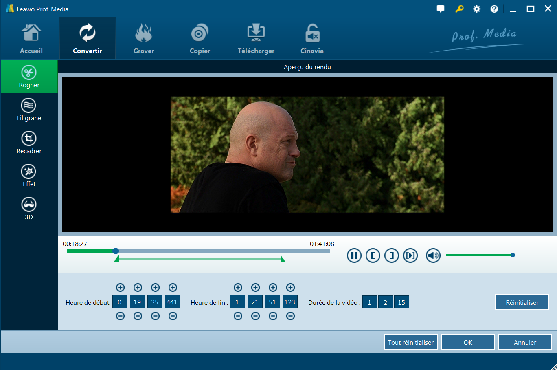Open the 3D settings tool
This screenshot has height=370, width=557.
(x=29, y=209)
